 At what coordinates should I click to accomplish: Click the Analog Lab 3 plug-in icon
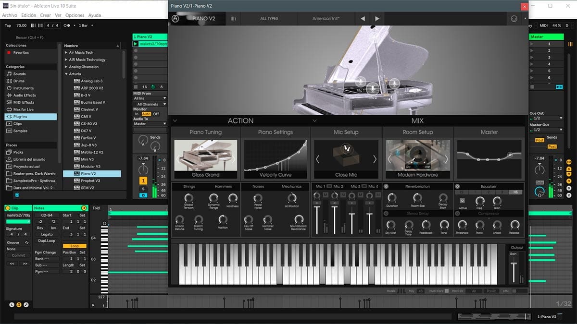point(76,81)
